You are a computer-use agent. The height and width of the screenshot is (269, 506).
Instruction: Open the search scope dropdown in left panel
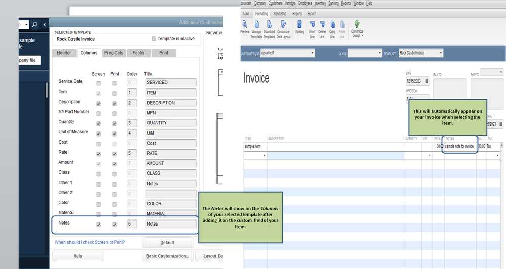coord(26,24)
